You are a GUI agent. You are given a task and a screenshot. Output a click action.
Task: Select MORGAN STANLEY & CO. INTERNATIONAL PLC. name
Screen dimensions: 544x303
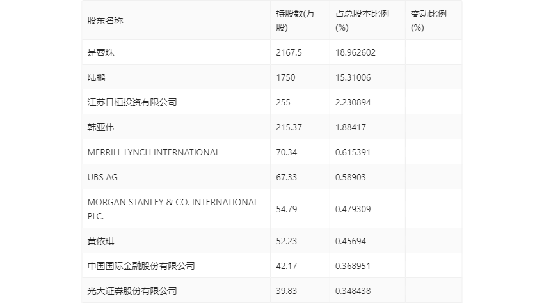coord(173,209)
